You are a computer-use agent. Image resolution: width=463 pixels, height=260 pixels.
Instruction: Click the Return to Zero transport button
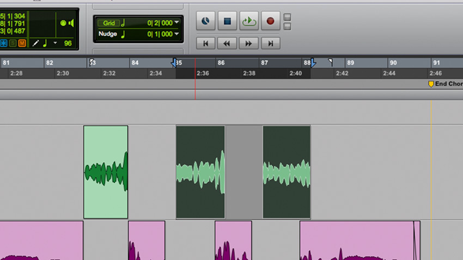[205, 44]
